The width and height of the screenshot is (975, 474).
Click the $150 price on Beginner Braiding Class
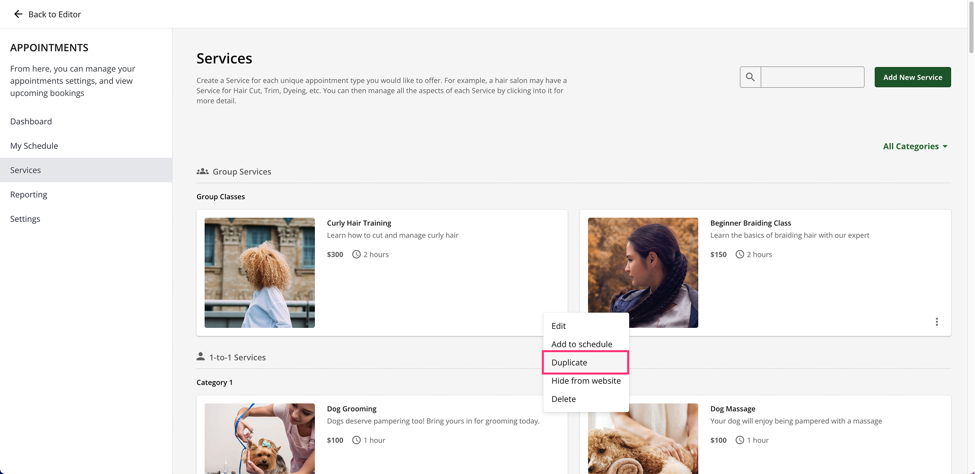tap(719, 254)
